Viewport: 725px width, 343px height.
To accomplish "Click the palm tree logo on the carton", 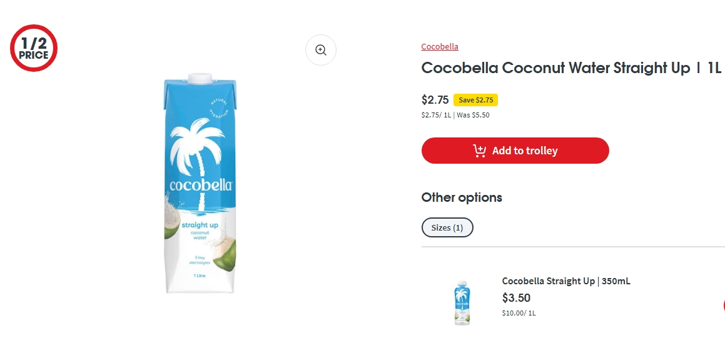I will [x=198, y=150].
